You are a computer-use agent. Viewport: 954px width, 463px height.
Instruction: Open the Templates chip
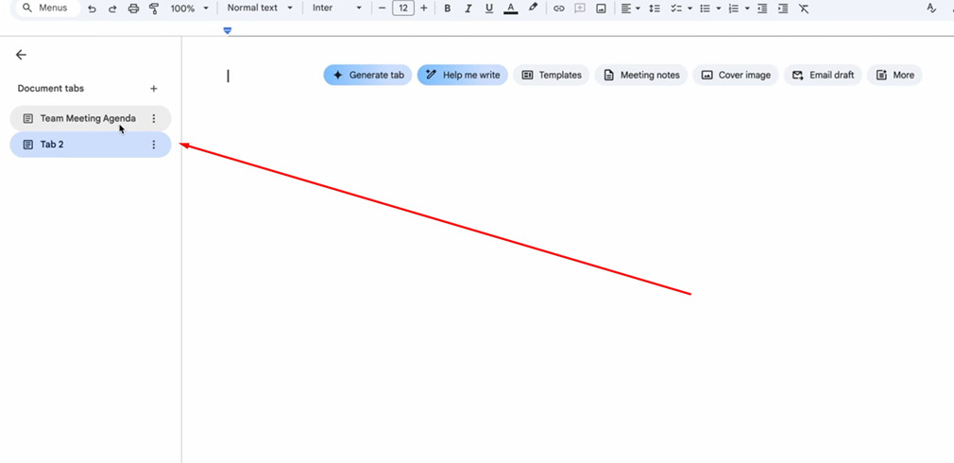pyautogui.click(x=552, y=75)
